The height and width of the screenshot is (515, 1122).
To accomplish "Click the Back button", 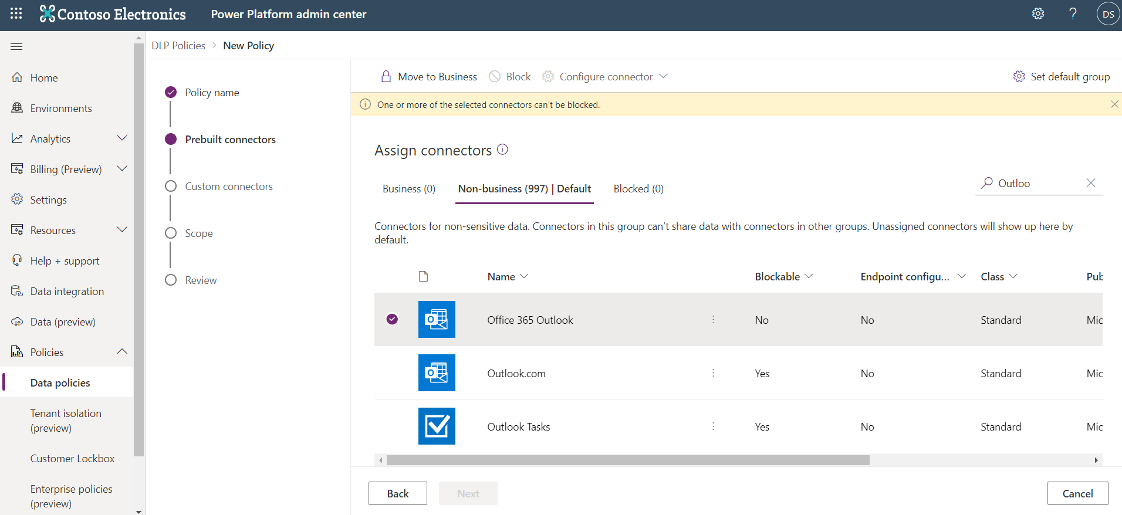I will point(397,493).
